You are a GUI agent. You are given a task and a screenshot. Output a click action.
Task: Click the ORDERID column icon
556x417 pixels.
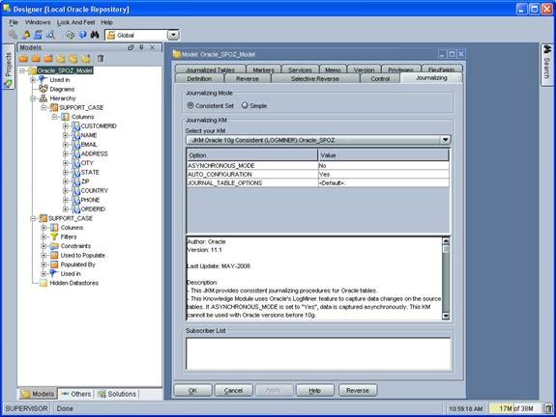click(75, 208)
